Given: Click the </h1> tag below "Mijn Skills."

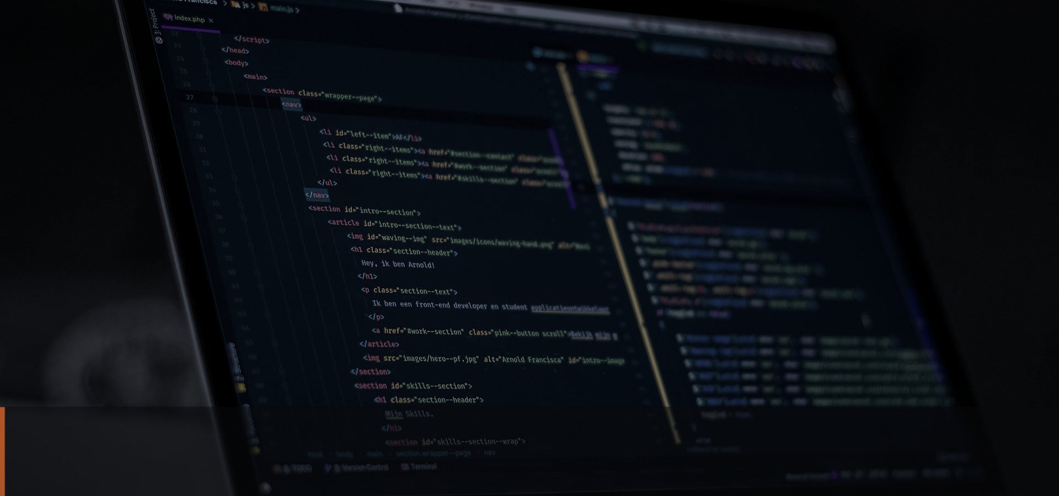Looking at the screenshot, I should [x=392, y=428].
